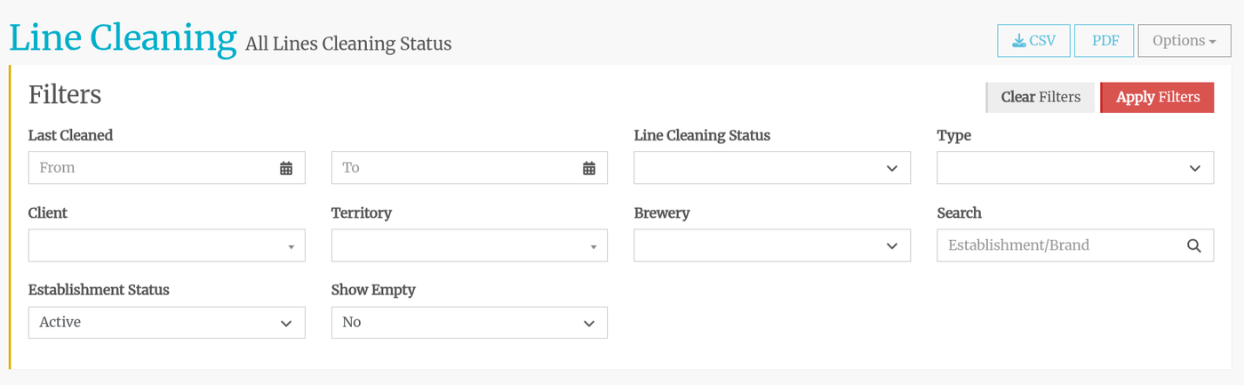The image size is (1244, 385).
Task: Change the Establishment Status dropdown
Action: pos(166,323)
